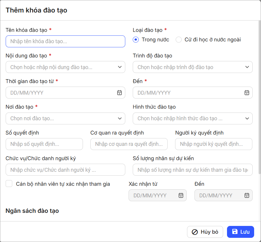Focus 'Tên khóa đào tạo' text field

coord(65,41)
